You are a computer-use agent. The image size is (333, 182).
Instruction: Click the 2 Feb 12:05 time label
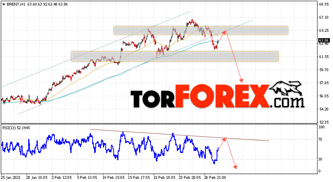pos(62,178)
